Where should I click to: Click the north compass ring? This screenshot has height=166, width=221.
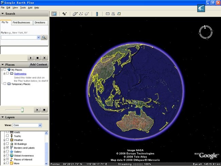206,32
